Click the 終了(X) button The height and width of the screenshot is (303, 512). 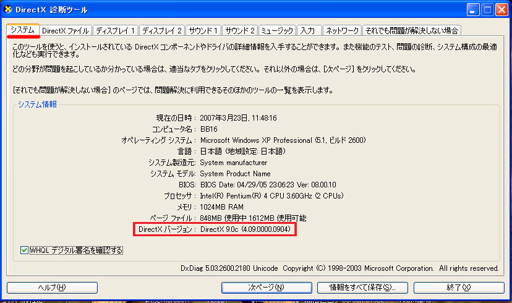pos(459,288)
